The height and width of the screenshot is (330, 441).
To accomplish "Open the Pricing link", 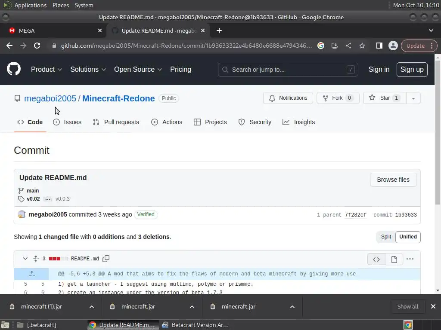I will tap(180, 69).
